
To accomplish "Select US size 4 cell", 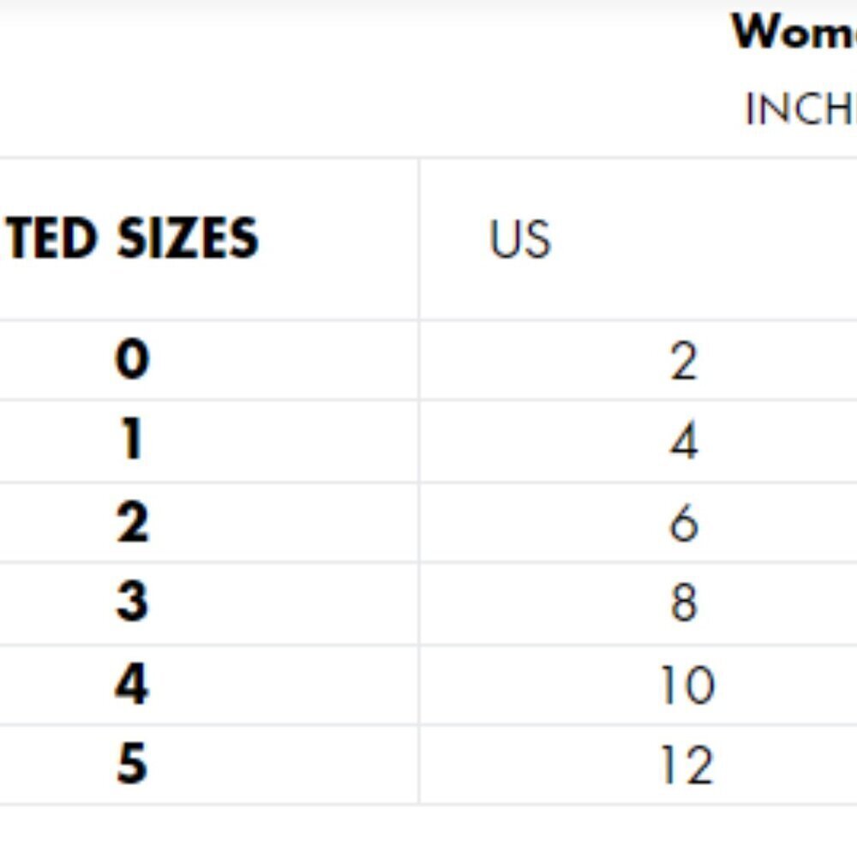I will pos(638,441).
